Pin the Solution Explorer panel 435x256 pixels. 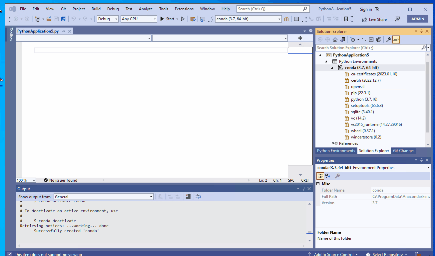tap(421, 31)
